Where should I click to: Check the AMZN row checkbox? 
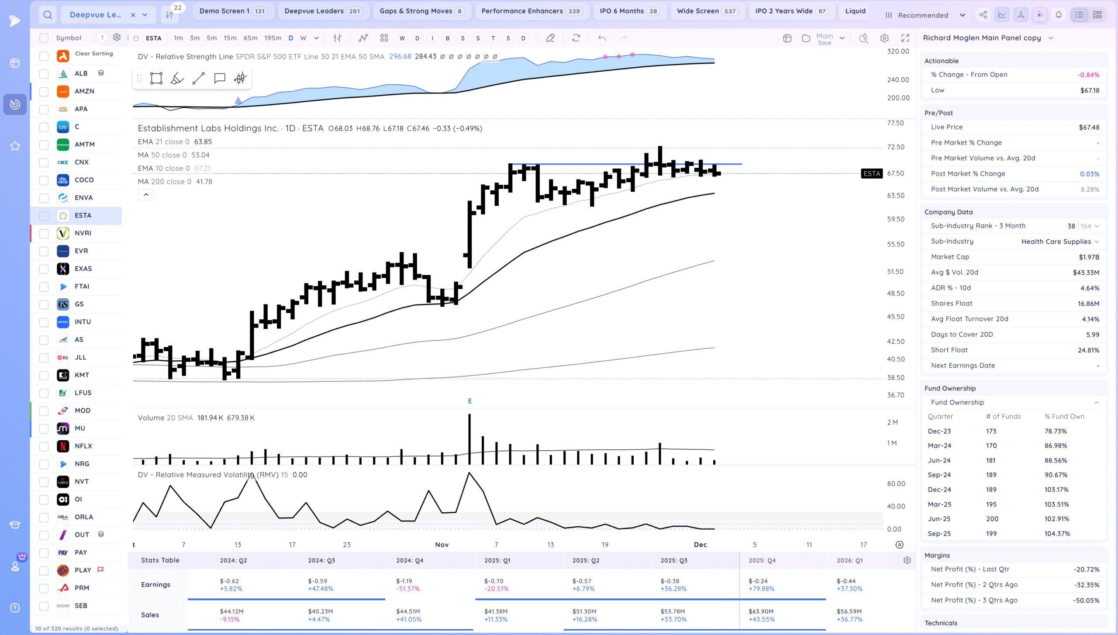pos(44,91)
